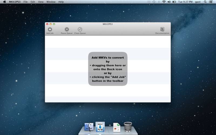Image resolution: width=216 pixels, height=135 pixels.
Task: Open the document stack in Dock
Action: pos(117,127)
